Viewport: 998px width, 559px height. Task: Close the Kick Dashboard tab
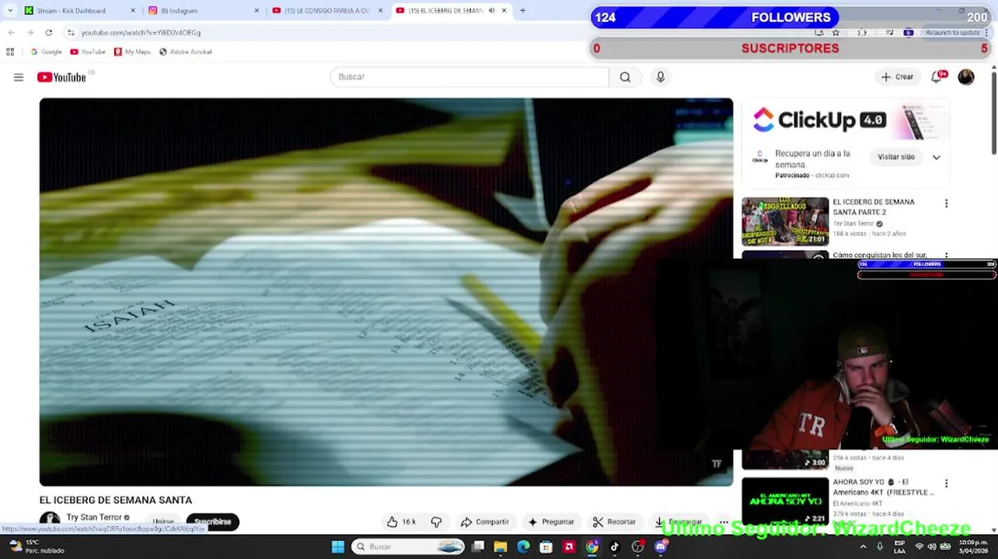pos(133,11)
